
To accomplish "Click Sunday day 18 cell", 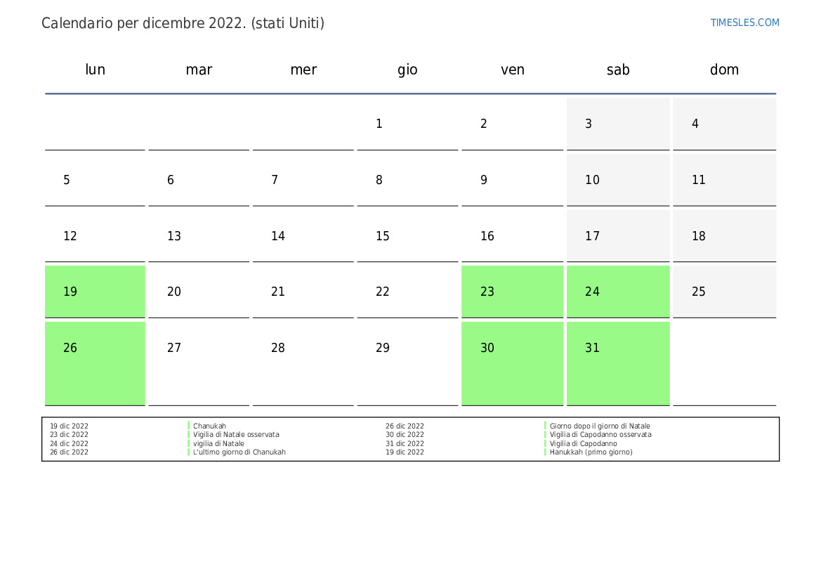I will tap(724, 236).
